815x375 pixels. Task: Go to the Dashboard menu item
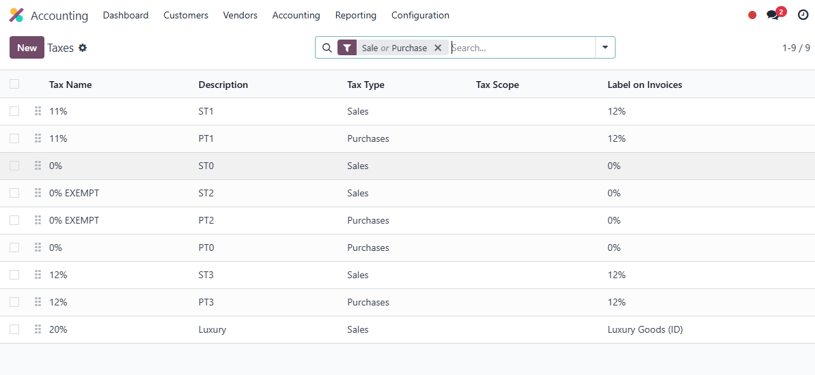point(126,15)
